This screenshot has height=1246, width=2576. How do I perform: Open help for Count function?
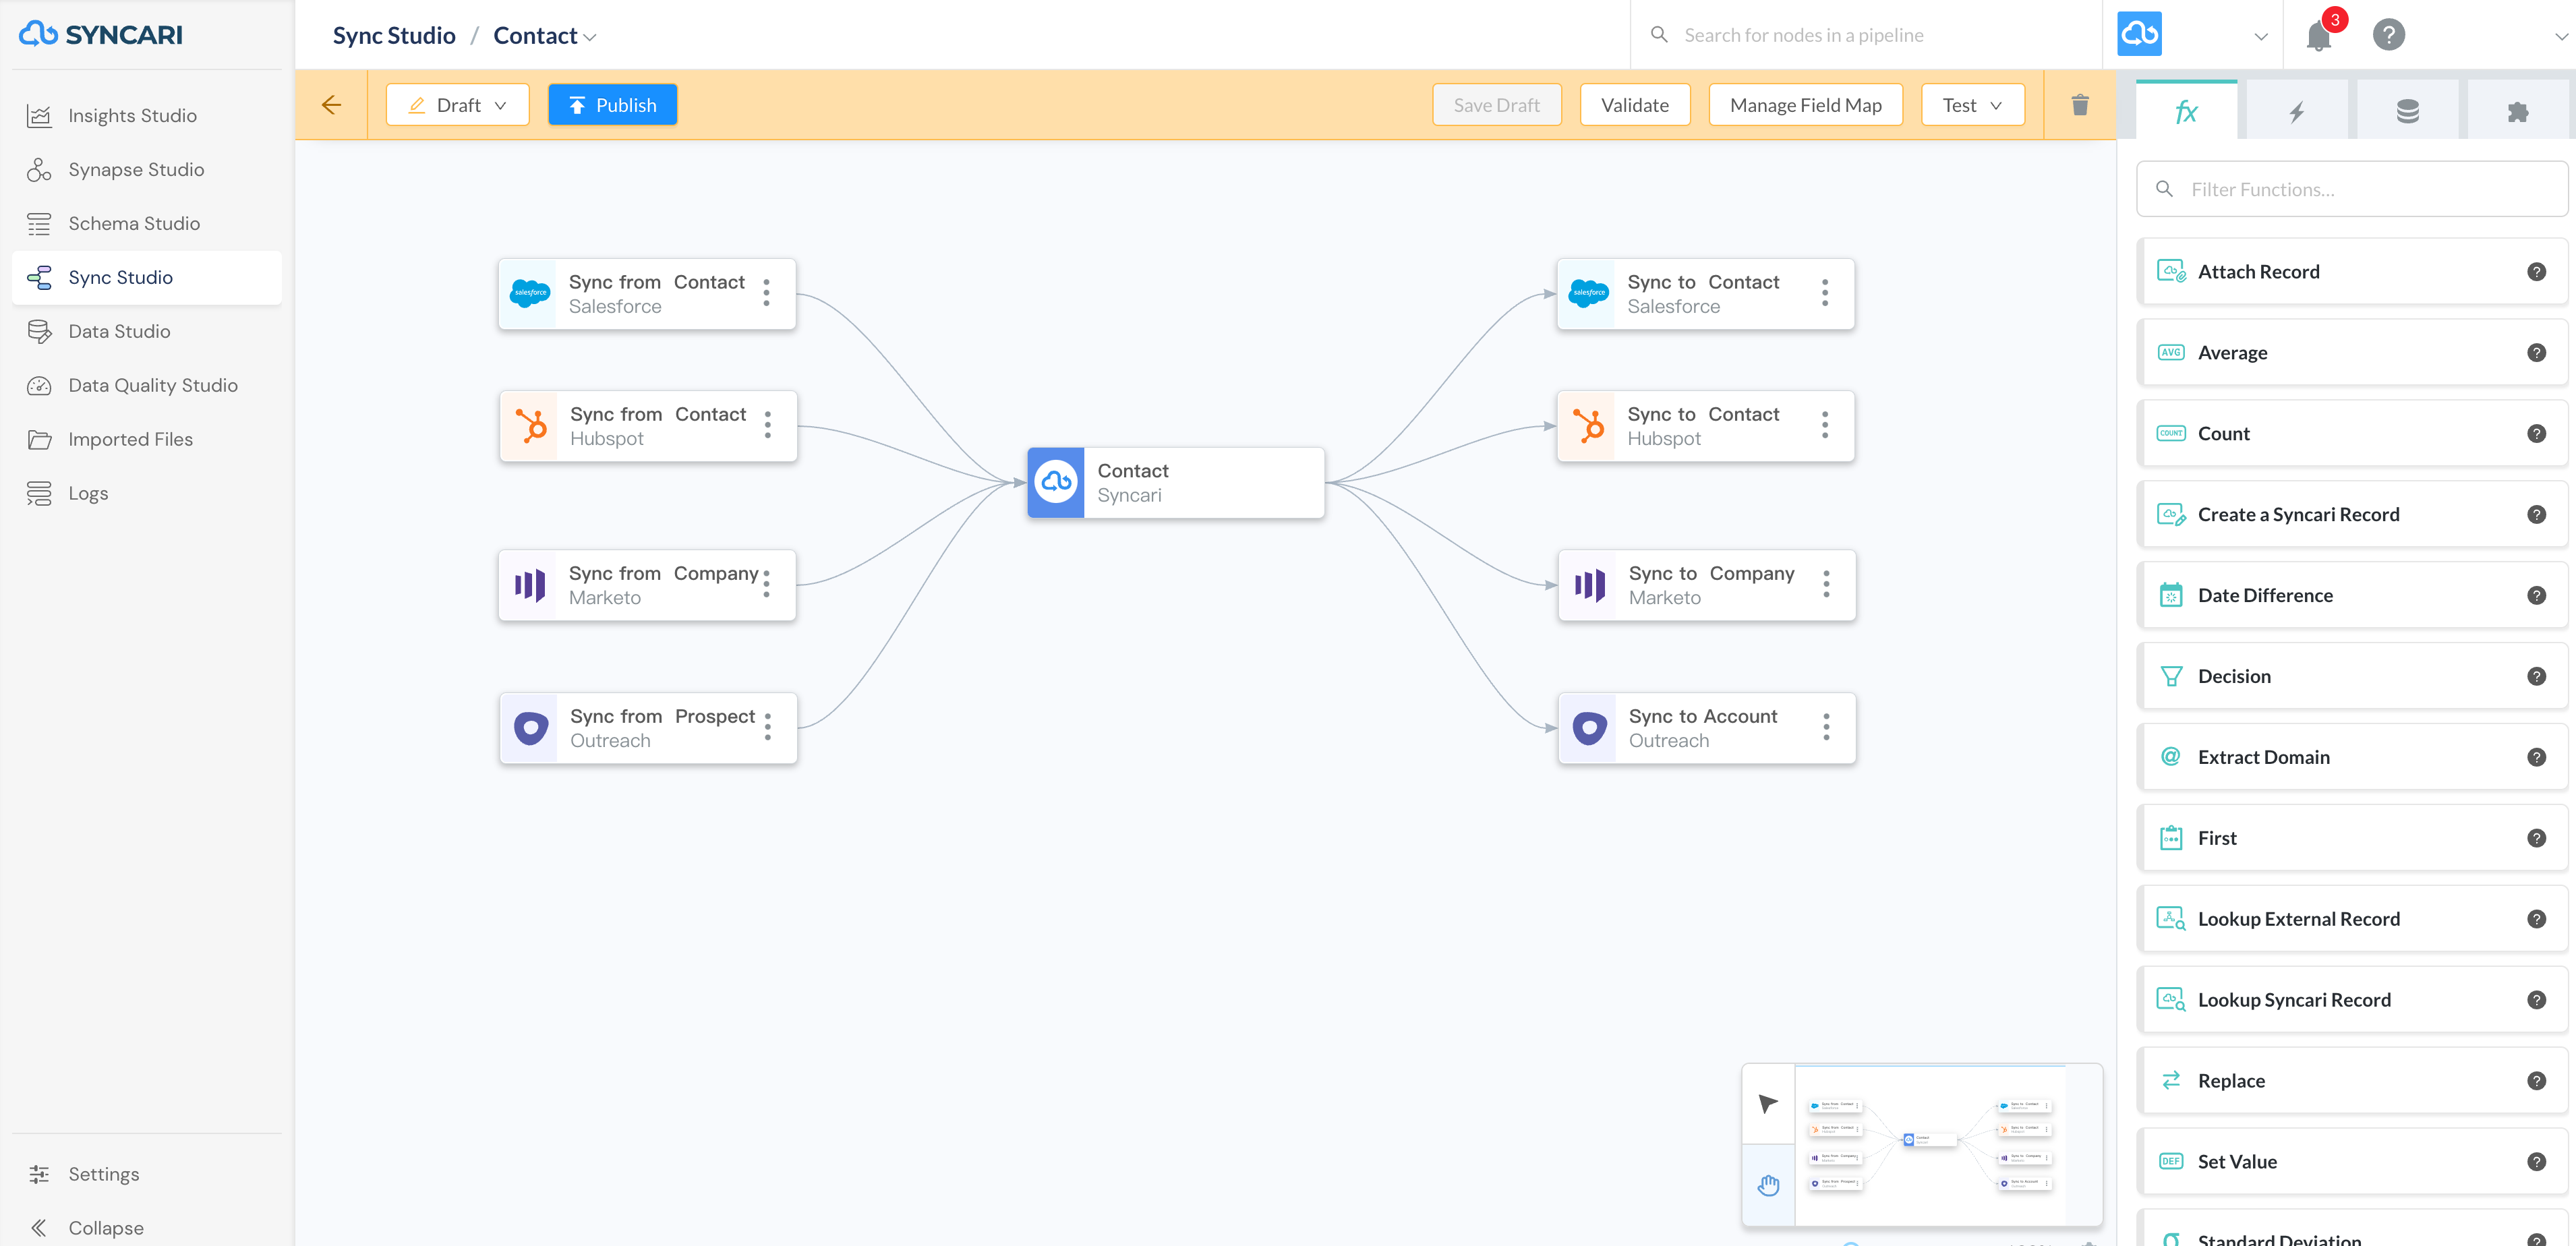2537,434
